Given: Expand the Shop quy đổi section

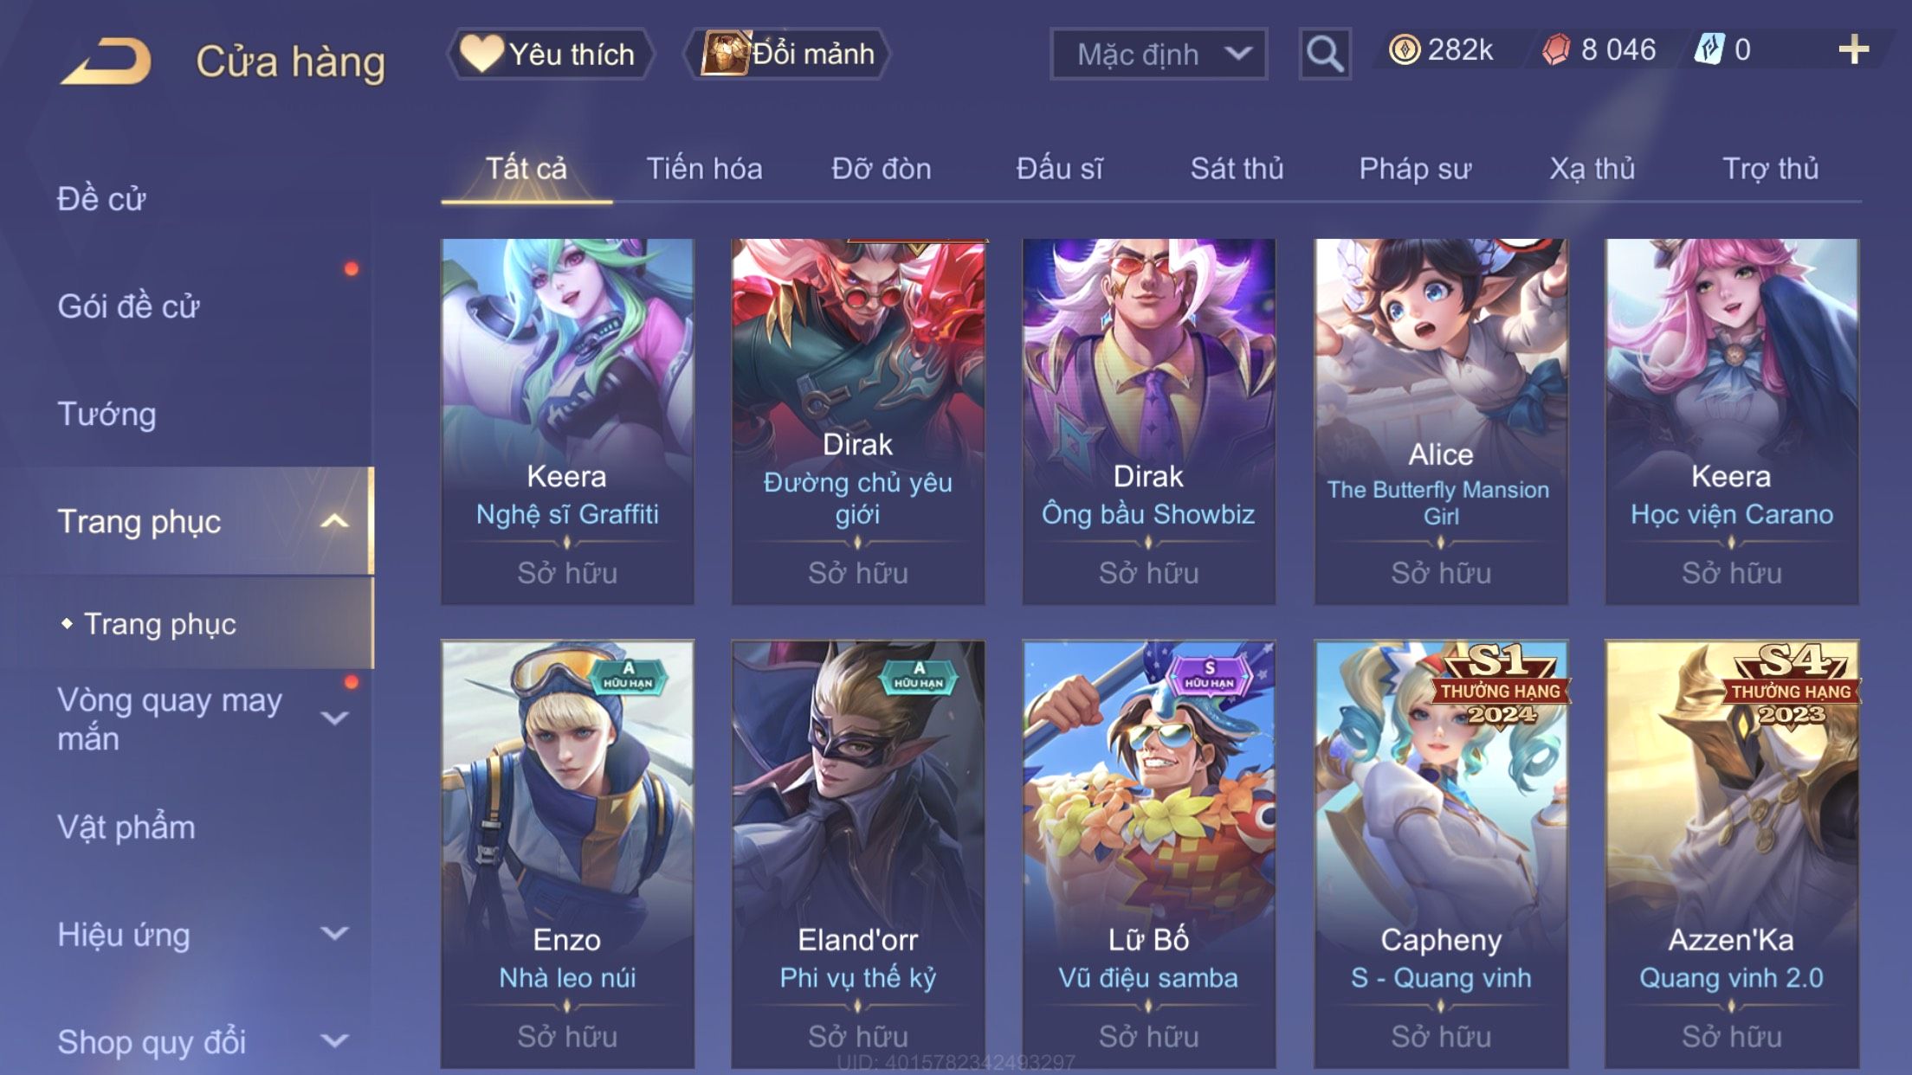Looking at the screenshot, I should coord(334,1041).
